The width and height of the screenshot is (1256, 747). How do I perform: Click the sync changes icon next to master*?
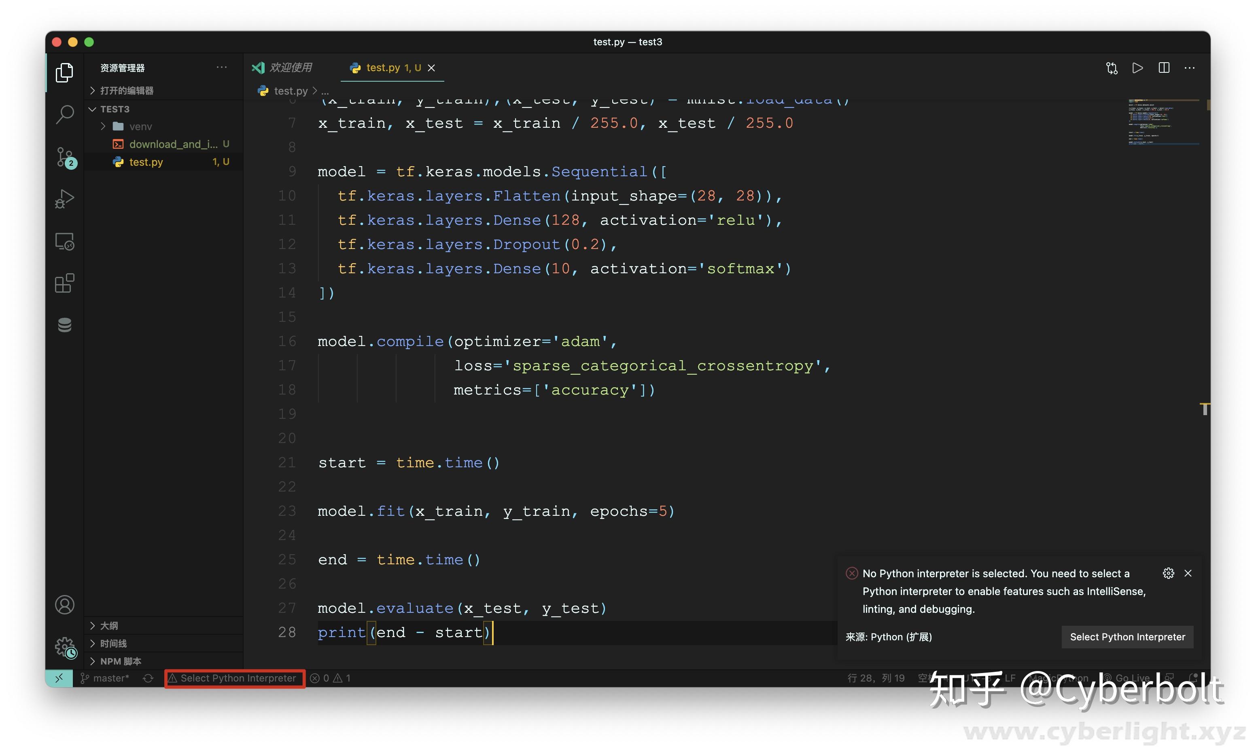[x=148, y=678]
